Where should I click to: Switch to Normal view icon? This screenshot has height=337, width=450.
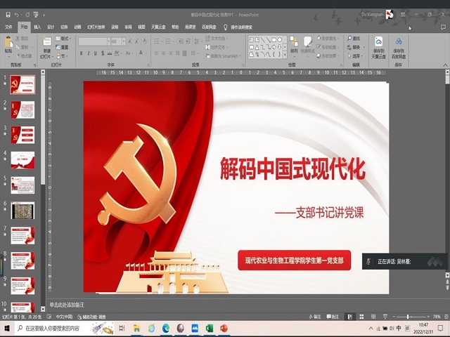coord(350,317)
